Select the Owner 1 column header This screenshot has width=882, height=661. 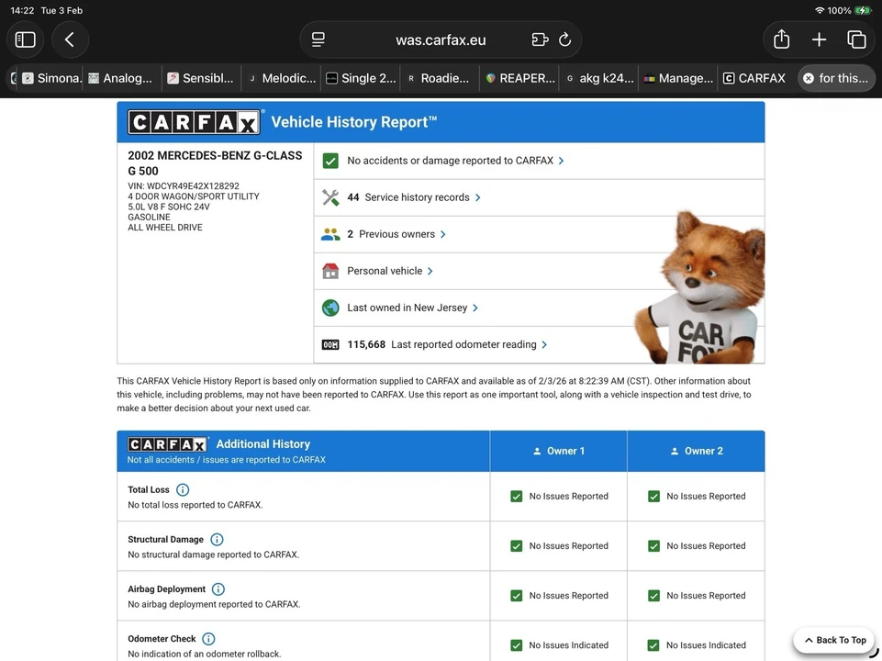[x=559, y=451]
